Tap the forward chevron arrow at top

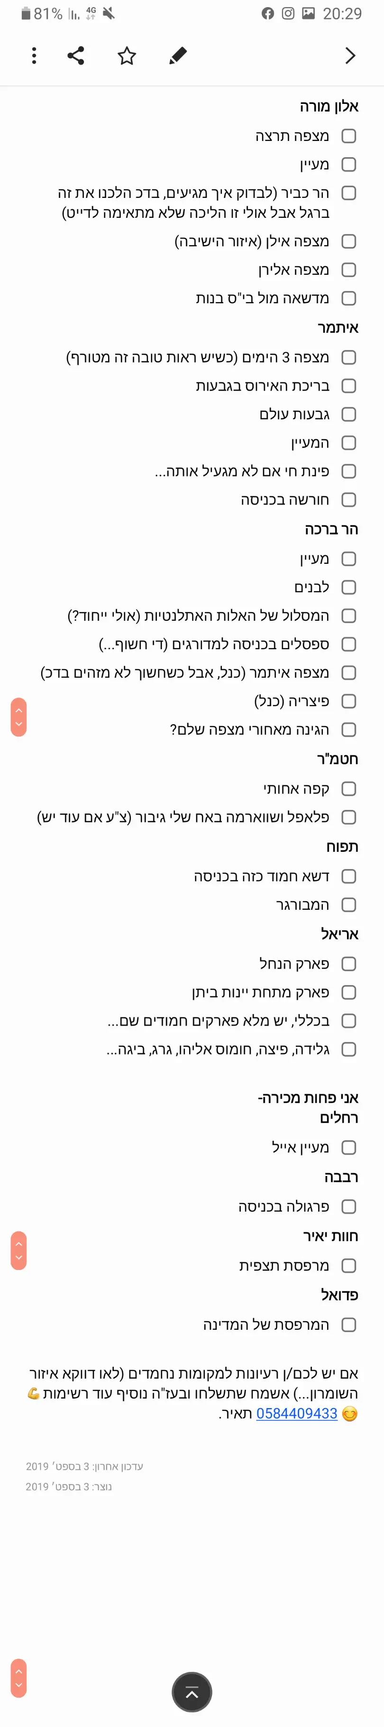click(350, 56)
